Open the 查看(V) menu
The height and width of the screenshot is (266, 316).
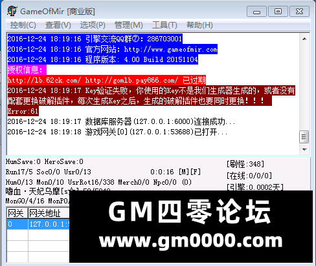[x=58, y=25]
